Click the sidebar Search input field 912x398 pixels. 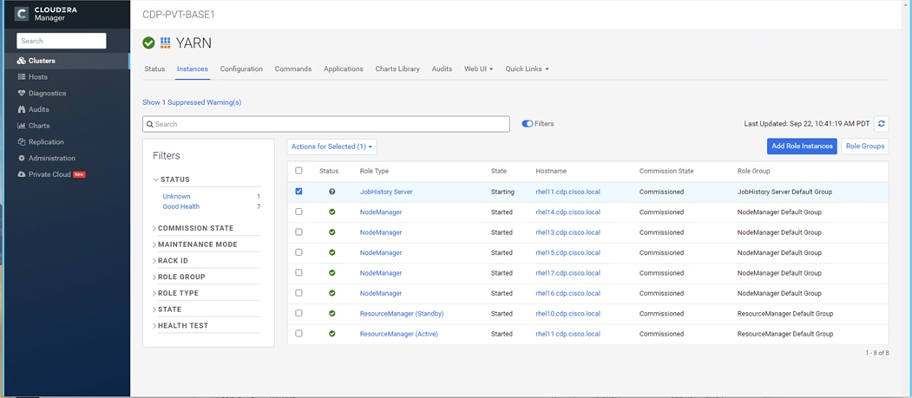62,41
